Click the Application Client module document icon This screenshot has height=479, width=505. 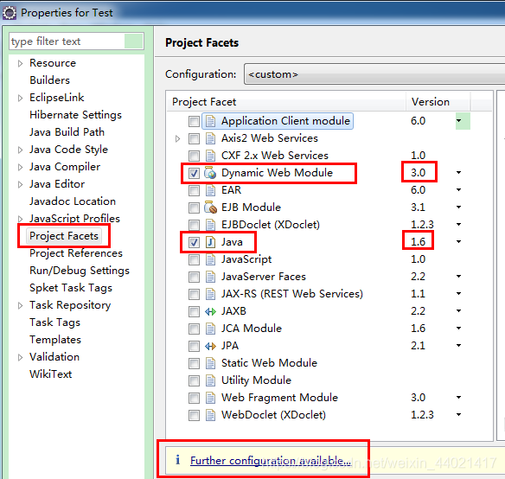[x=210, y=121]
